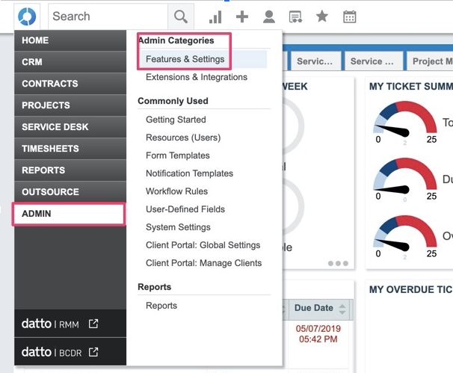Expand the Timesheets menu
The image size is (453, 373).
(70, 149)
